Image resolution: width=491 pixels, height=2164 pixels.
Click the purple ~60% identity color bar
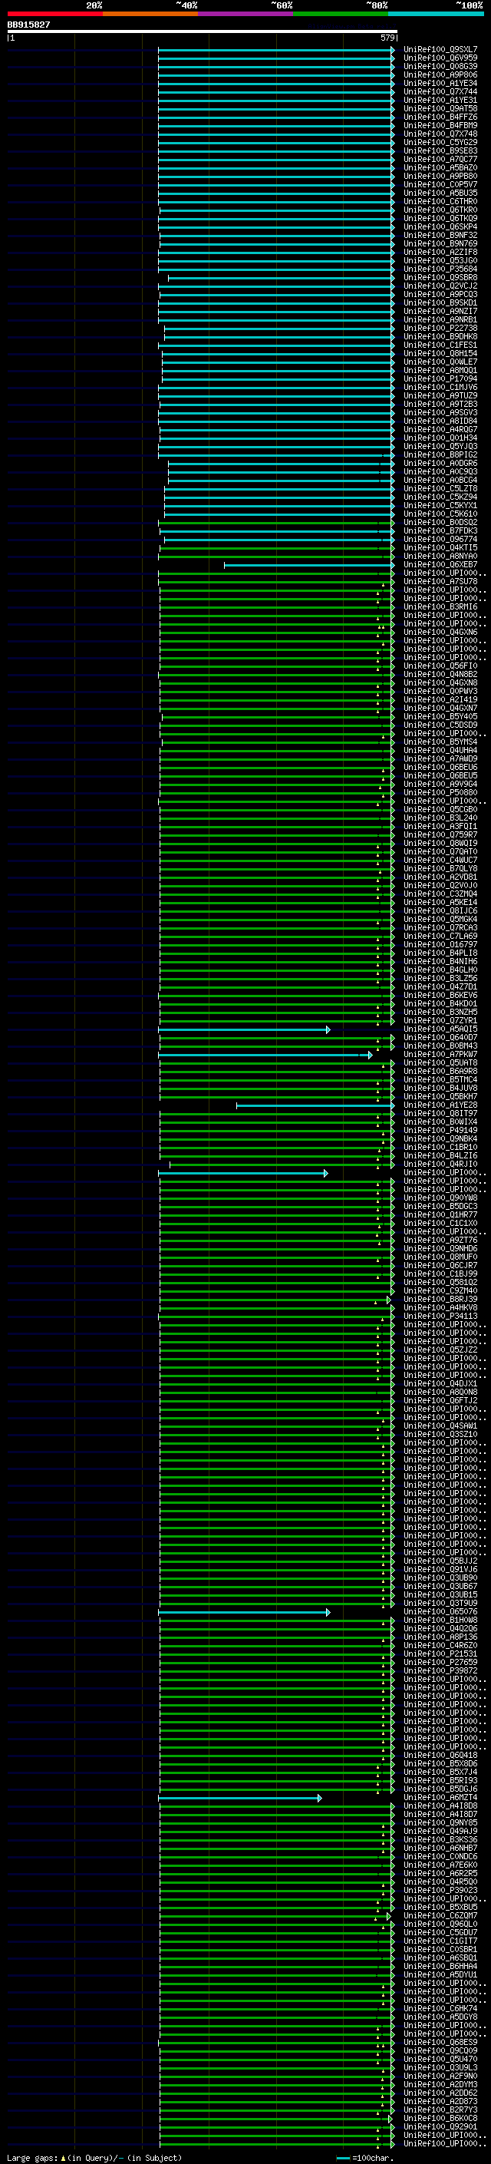pos(245,14)
